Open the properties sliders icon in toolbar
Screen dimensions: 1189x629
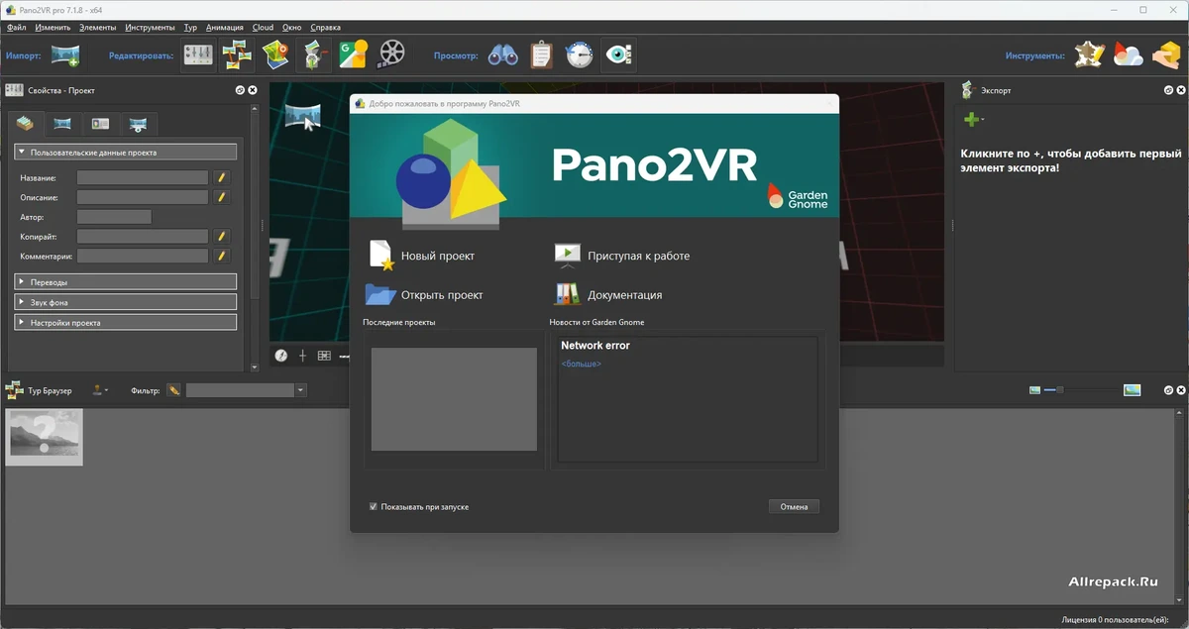[x=198, y=55]
